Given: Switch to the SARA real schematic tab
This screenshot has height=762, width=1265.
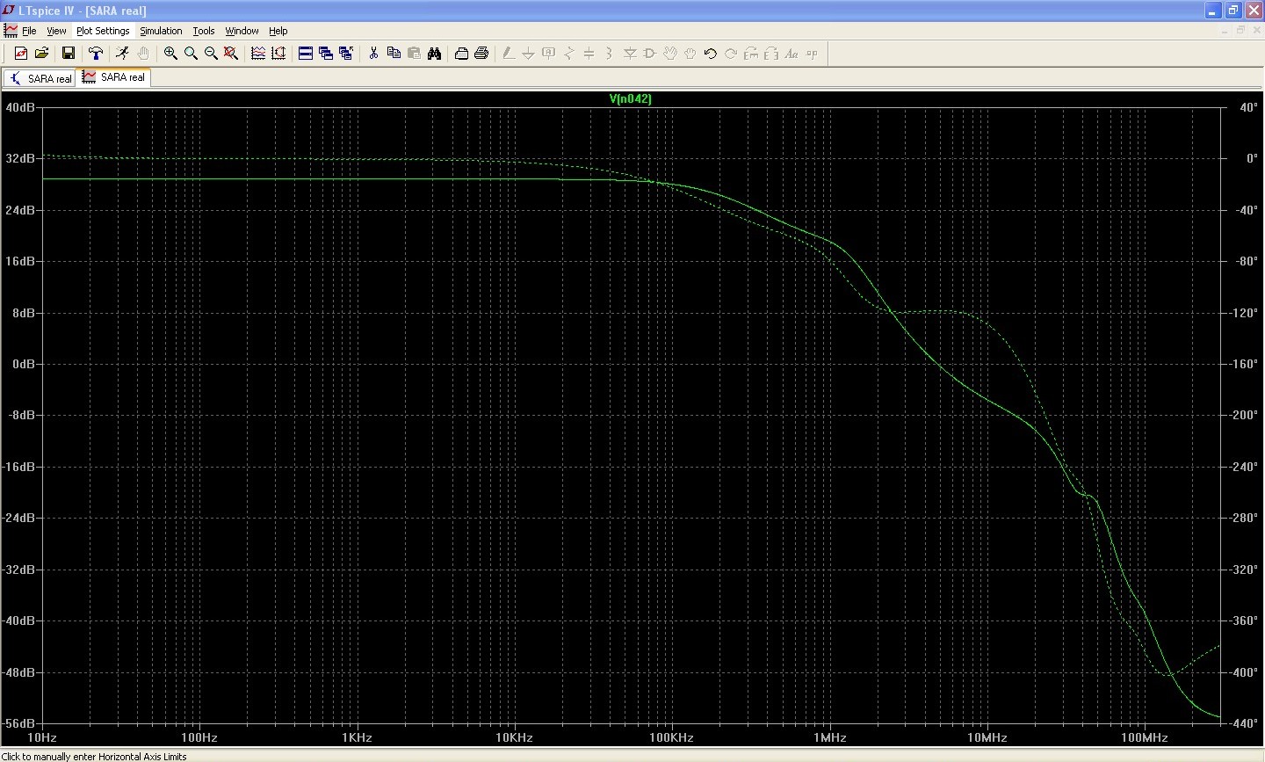Looking at the screenshot, I should [40, 78].
